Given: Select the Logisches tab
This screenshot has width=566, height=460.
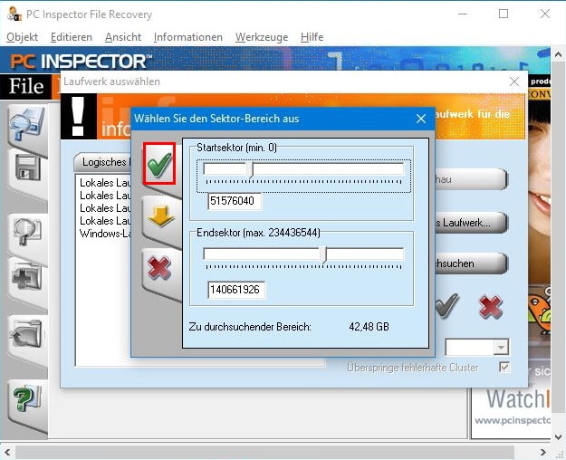Looking at the screenshot, I should (103, 162).
